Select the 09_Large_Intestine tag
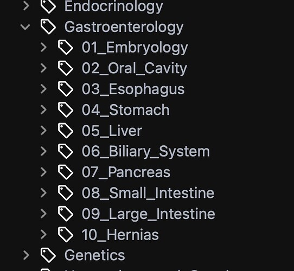The height and width of the screenshot is (271, 294). click(148, 214)
